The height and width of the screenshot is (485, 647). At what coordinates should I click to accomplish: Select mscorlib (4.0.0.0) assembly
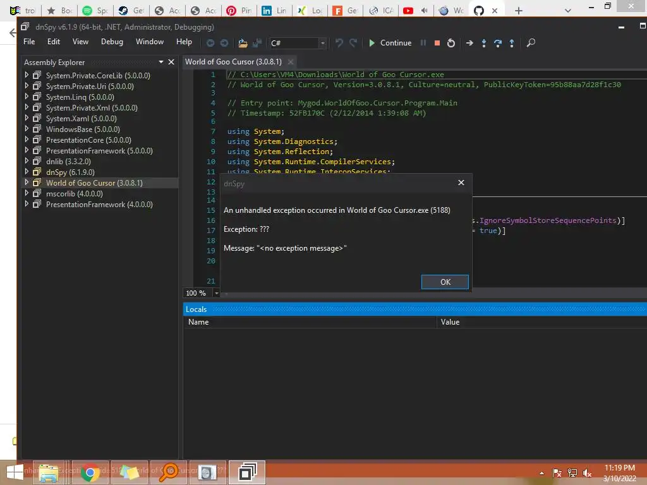[75, 193]
